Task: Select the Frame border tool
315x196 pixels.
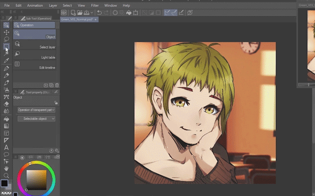Action: pos(6,133)
